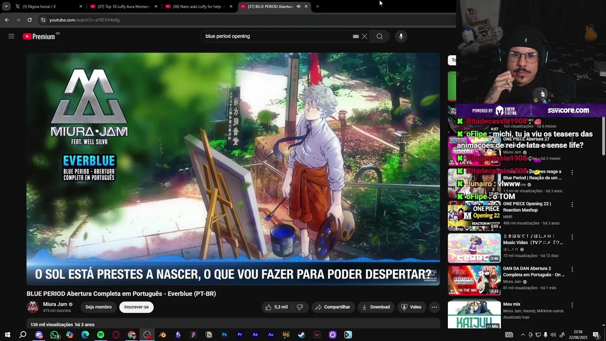Close the Página Inicial / X tab
The image size is (606, 341).
pos(80,6)
